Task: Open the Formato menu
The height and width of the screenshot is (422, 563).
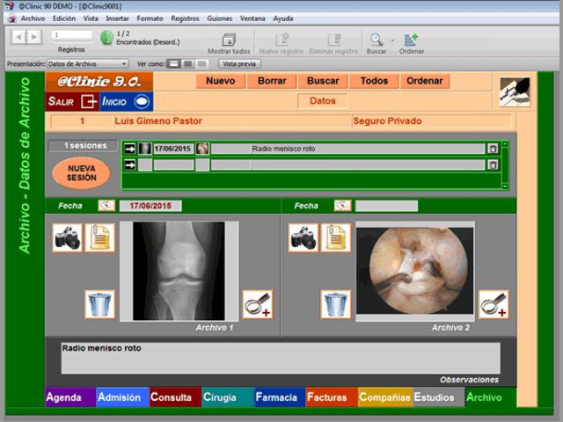Action: pyautogui.click(x=150, y=18)
